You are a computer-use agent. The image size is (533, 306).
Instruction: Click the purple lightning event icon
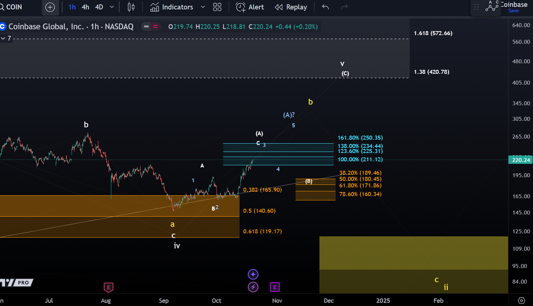click(253, 287)
